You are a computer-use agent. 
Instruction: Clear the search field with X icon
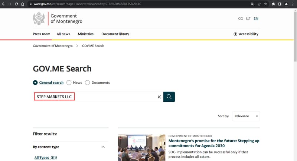coord(159,97)
